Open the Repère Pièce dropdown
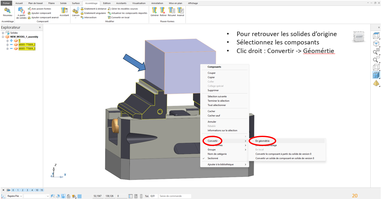The height and width of the screenshot is (199, 381). click(x=21, y=196)
